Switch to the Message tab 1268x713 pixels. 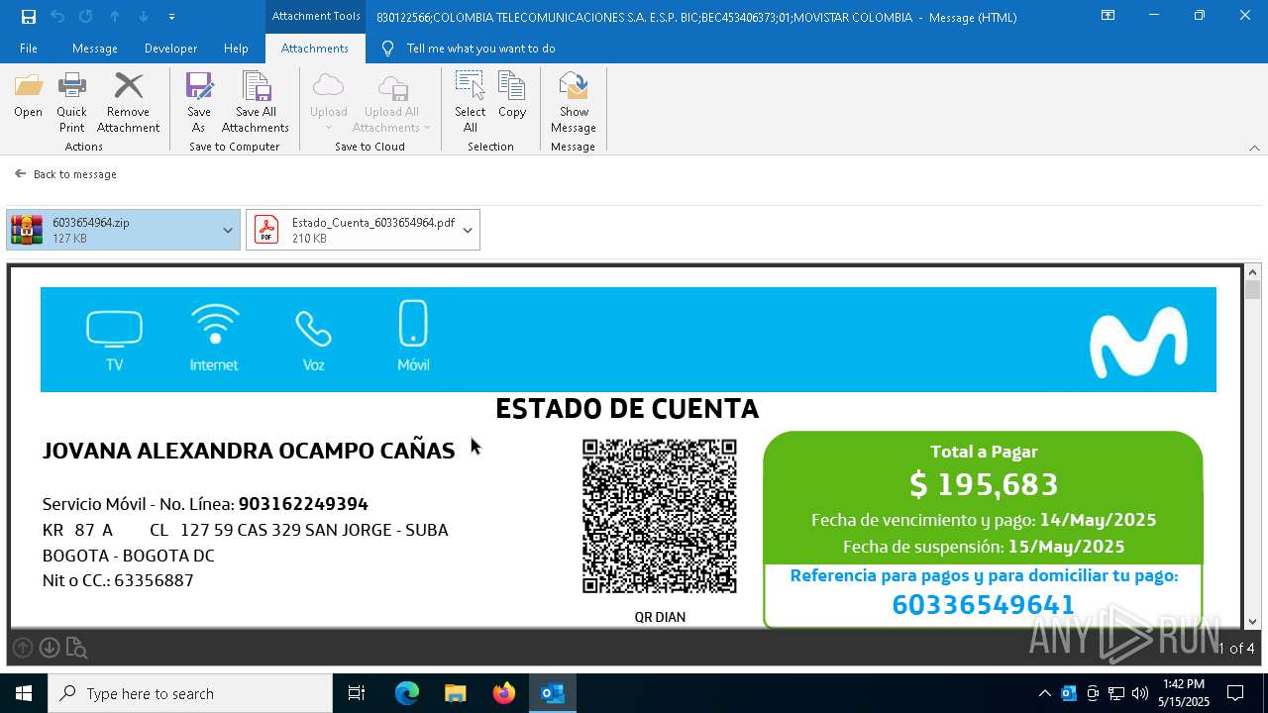tap(95, 49)
